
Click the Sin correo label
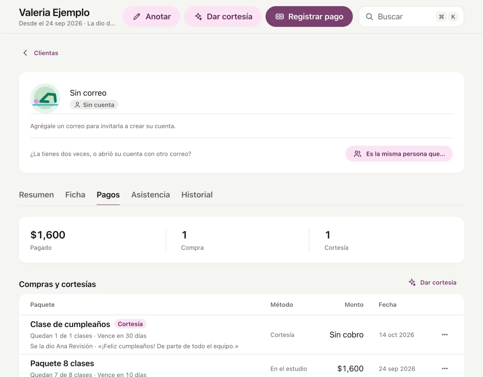[x=88, y=93]
